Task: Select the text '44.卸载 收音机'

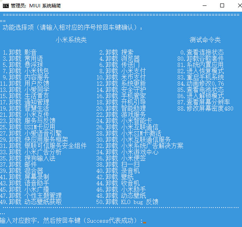Action: tap(118, 183)
